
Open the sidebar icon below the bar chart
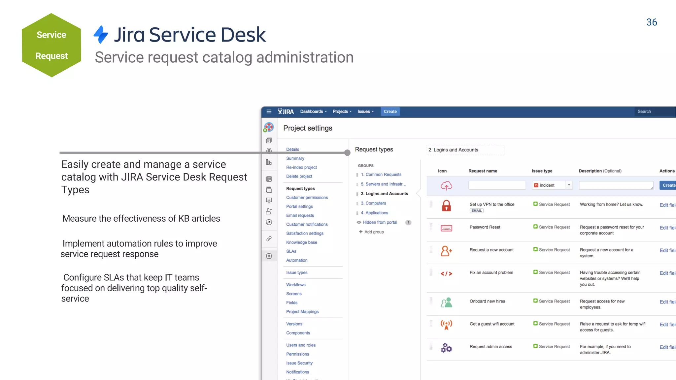click(x=269, y=179)
